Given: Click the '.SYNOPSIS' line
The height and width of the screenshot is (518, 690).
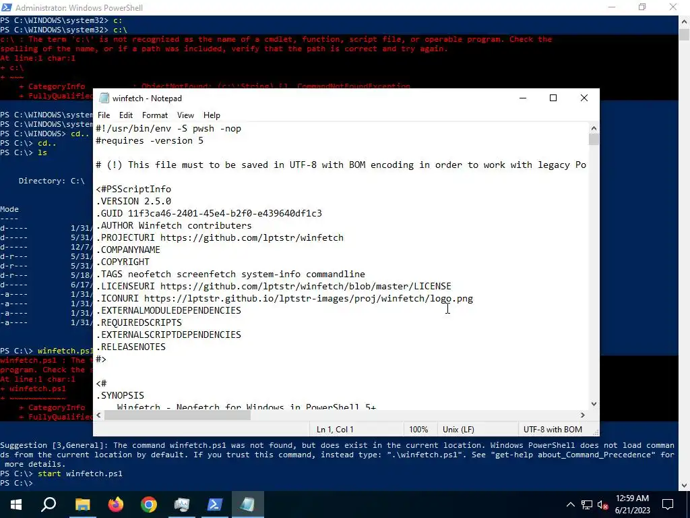Looking at the screenshot, I should [120, 395].
